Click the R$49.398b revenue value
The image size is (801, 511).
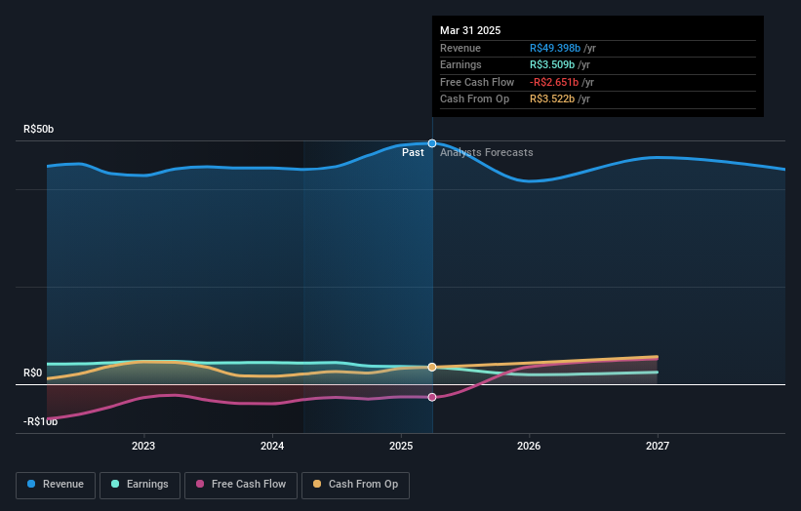(x=555, y=48)
